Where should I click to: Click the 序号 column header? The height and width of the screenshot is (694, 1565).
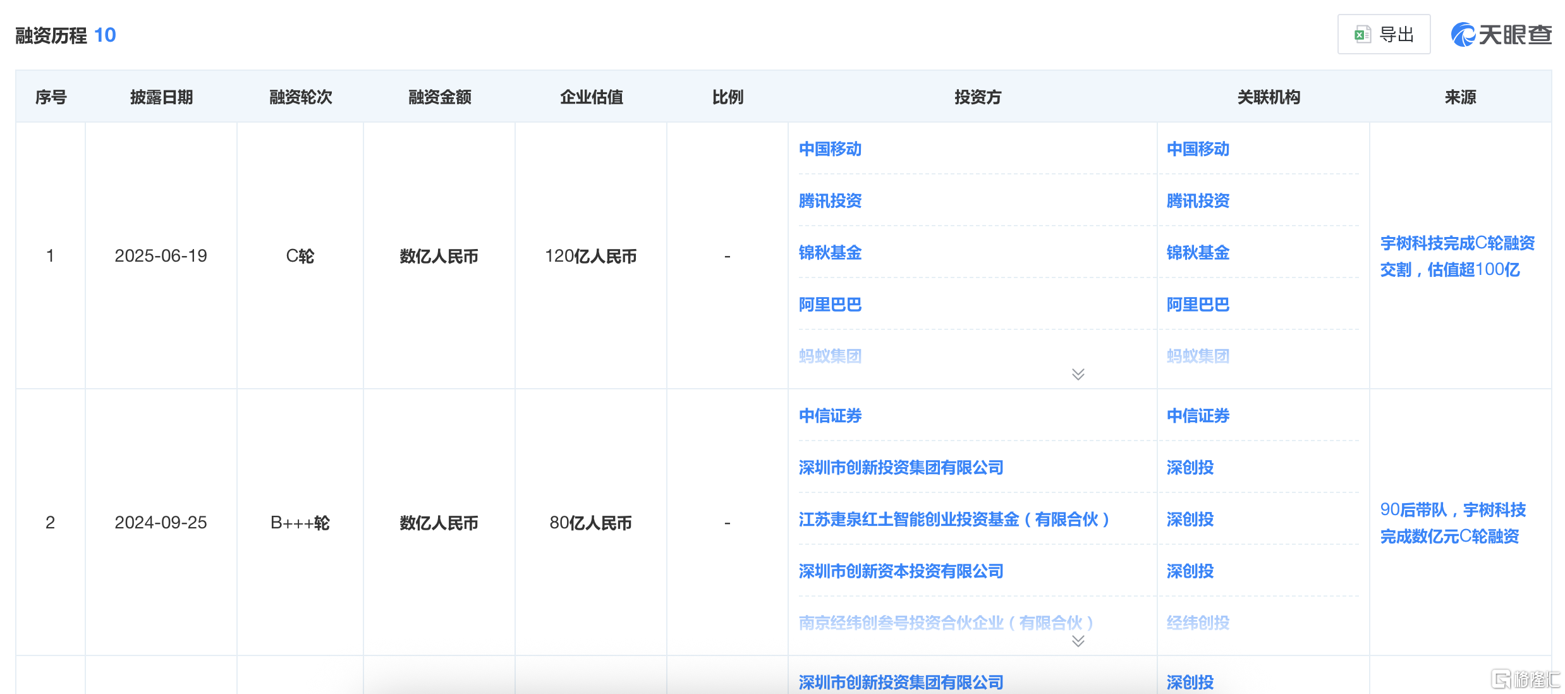tap(51, 97)
